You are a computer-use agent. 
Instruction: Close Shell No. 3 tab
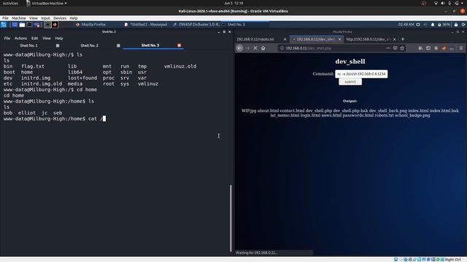point(179,45)
